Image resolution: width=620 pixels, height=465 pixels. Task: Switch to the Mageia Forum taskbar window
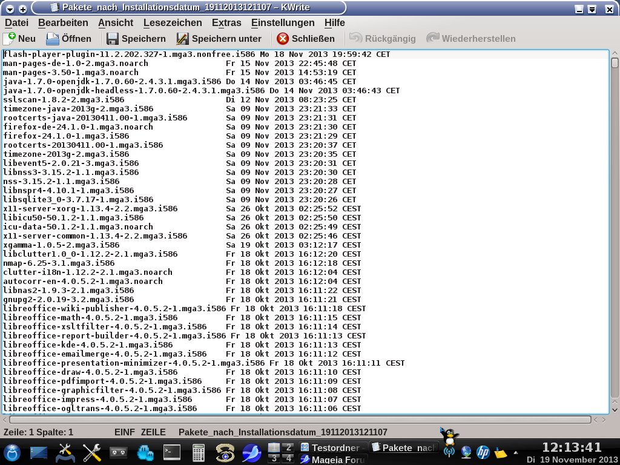[332, 460]
